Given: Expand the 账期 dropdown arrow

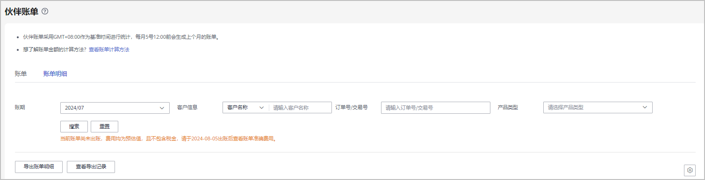Looking at the screenshot, I should [x=162, y=108].
